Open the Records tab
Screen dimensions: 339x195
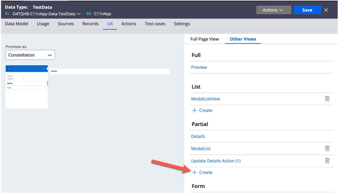click(90, 24)
